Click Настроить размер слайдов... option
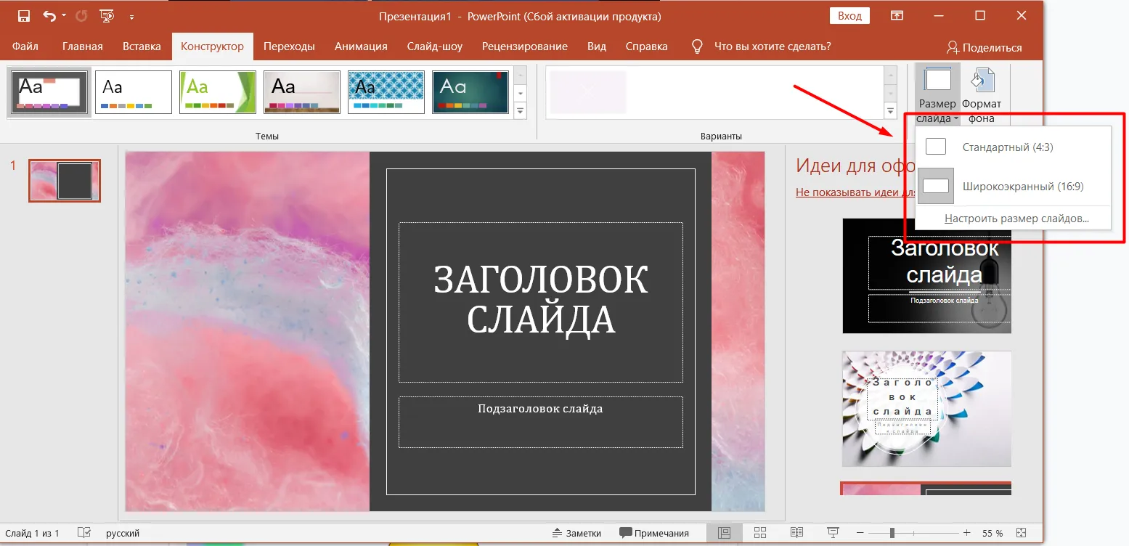Image resolution: width=1129 pixels, height=546 pixels. 1016,219
